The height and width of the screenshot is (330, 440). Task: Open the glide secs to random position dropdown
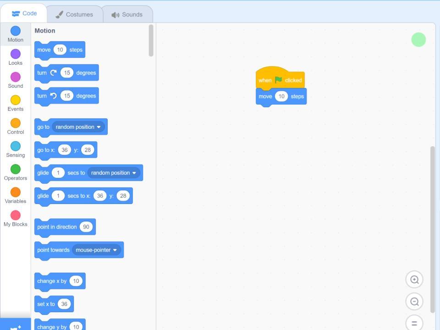click(114, 173)
